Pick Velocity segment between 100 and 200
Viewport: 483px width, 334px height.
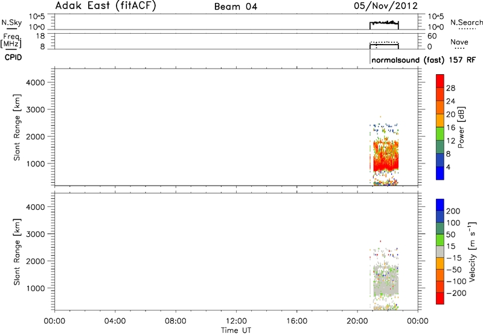click(x=440, y=216)
